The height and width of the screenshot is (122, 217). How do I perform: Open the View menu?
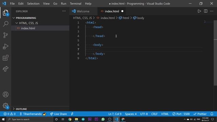click(x=46, y=4)
